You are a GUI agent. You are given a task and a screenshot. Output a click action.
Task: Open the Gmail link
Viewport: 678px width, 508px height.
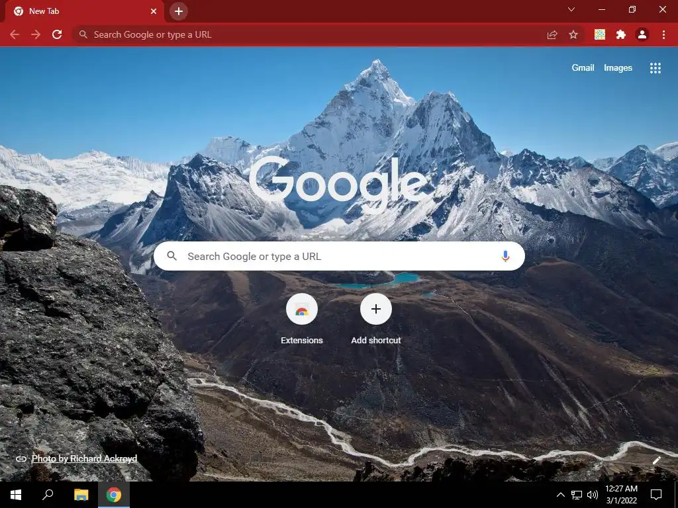pos(583,68)
